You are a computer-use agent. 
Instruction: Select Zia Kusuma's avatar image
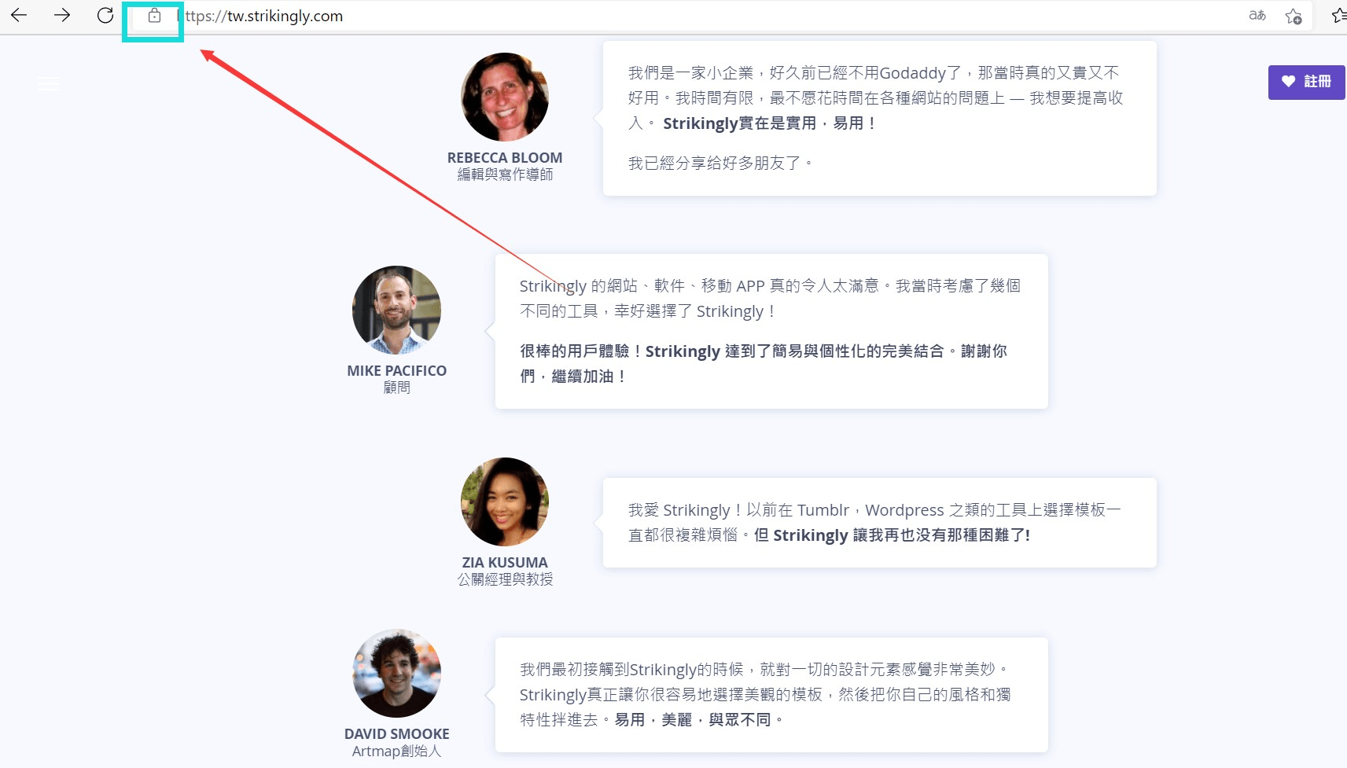(x=505, y=502)
